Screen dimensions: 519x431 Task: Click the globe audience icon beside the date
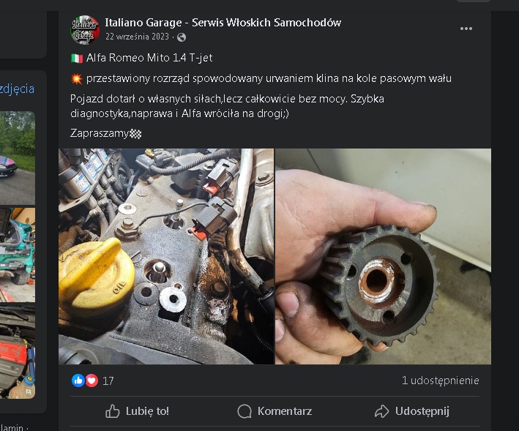coord(182,37)
